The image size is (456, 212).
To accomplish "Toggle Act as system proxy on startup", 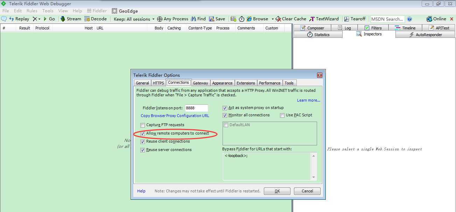I will [225, 108].
